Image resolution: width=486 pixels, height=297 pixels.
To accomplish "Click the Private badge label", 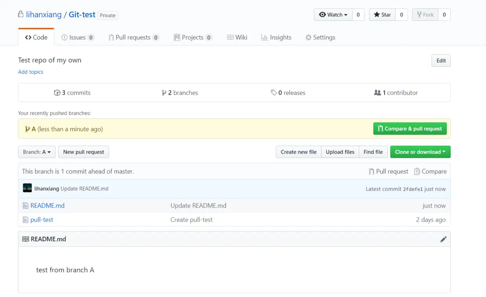I will (108, 15).
